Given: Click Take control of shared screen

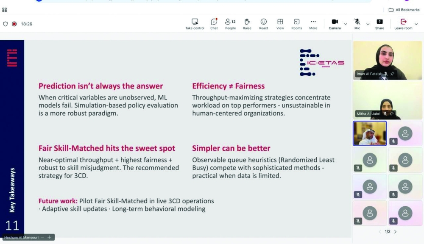Looking at the screenshot, I should (x=195, y=24).
